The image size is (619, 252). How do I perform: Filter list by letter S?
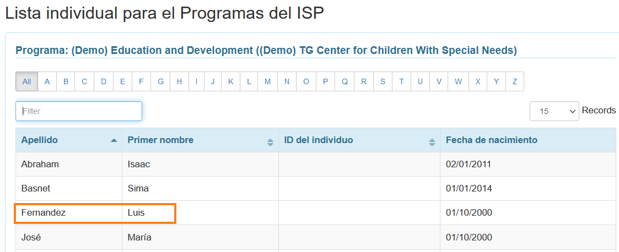click(x=383, y=81)
